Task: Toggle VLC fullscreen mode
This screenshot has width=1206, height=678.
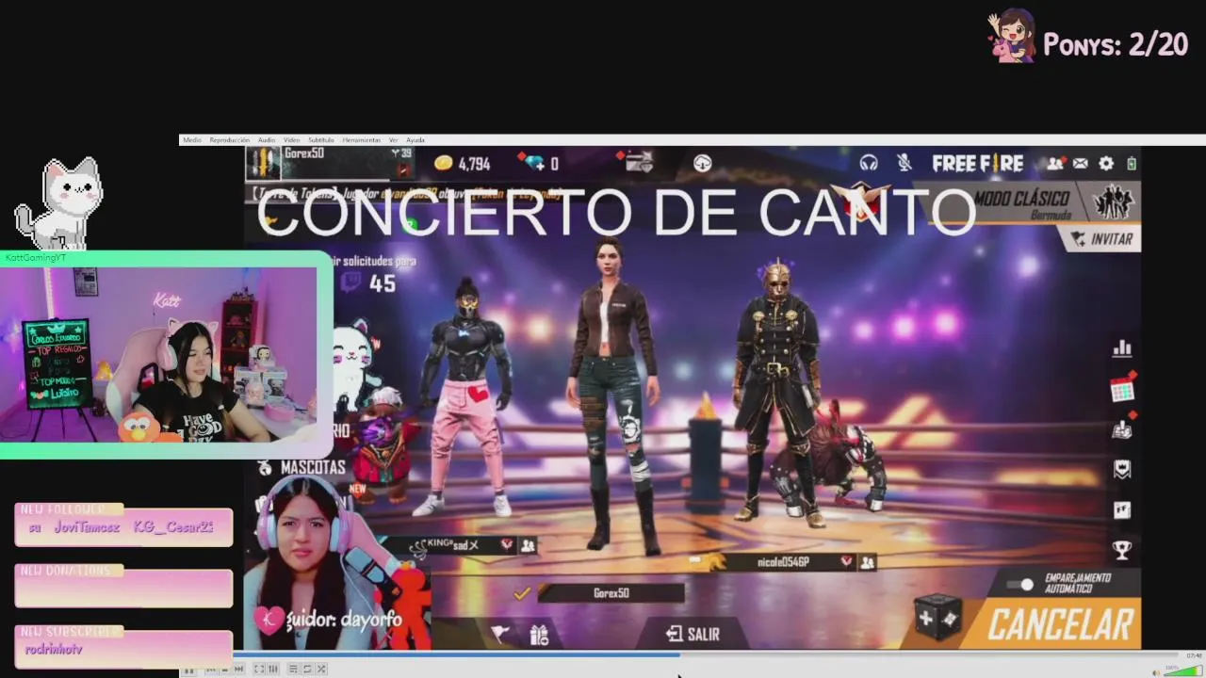Action: pos(259,670)
